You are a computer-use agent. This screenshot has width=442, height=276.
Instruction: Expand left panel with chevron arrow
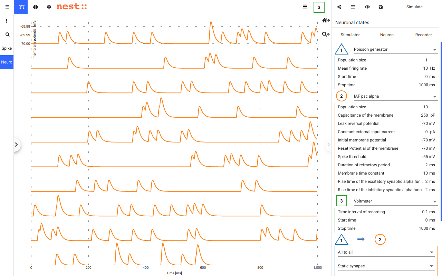[16, 145]
